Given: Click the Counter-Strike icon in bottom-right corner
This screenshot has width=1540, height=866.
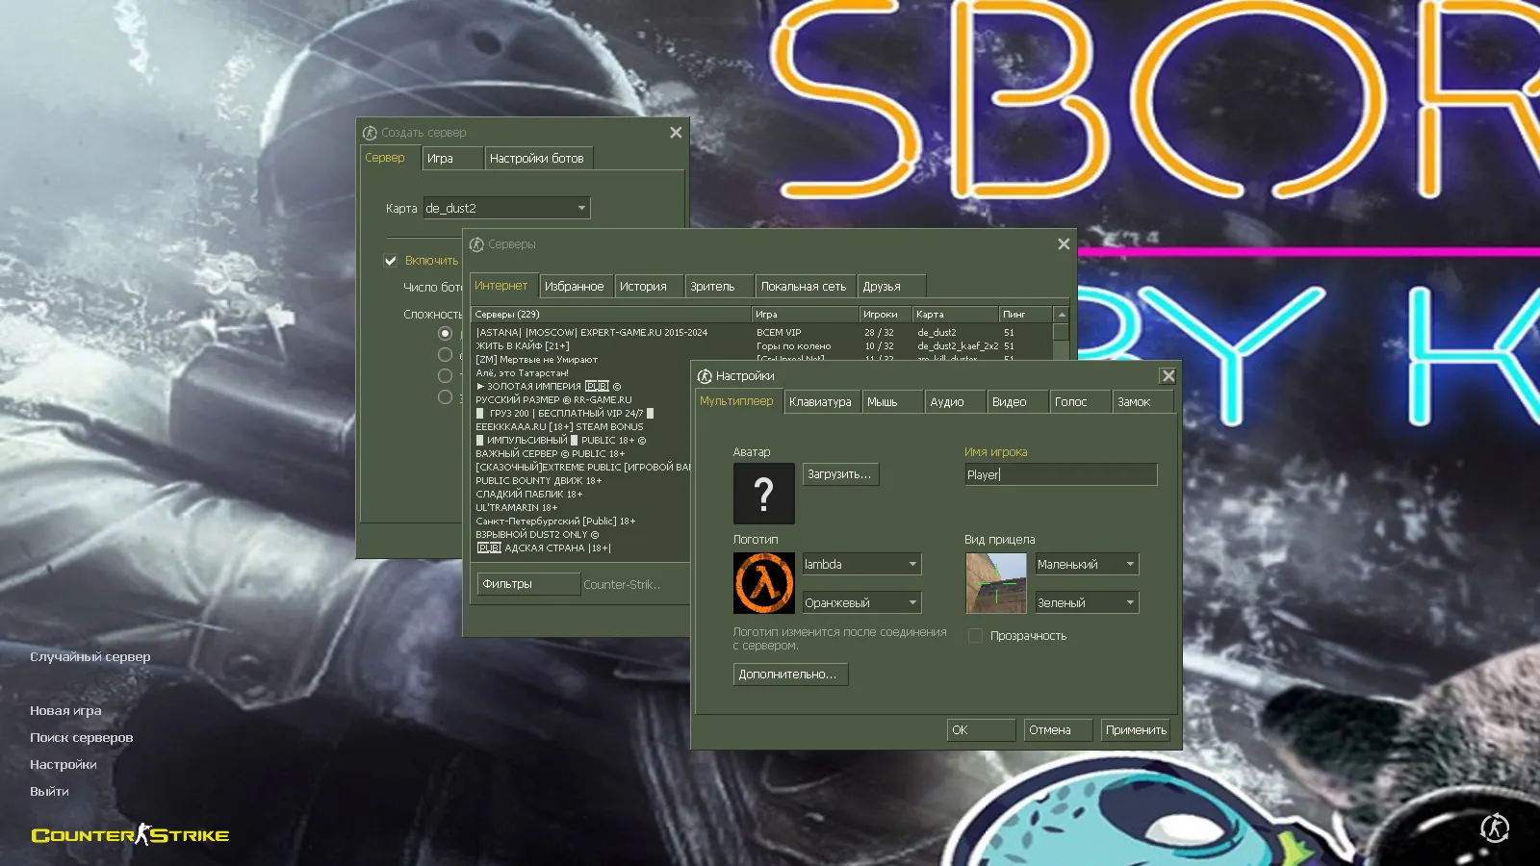Looking at the screenshot, I should point(1494,828).
